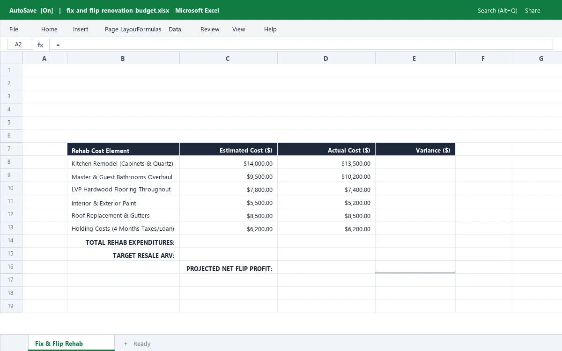Viewport: 562px width, 351px height.
Task: Click PROJECTED NET FLIP PROFIT: label cell
Action: (229, 267)
